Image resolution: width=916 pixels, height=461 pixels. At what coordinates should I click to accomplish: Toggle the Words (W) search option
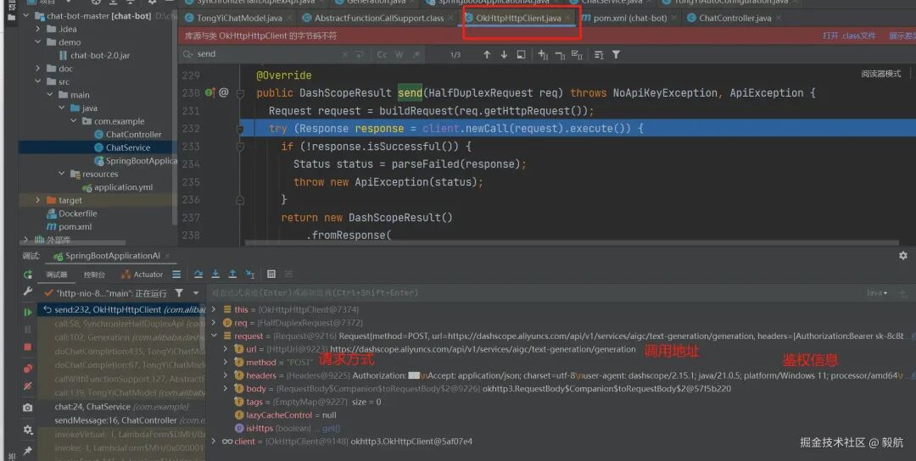pyautogui.click(x=399, y=54)
